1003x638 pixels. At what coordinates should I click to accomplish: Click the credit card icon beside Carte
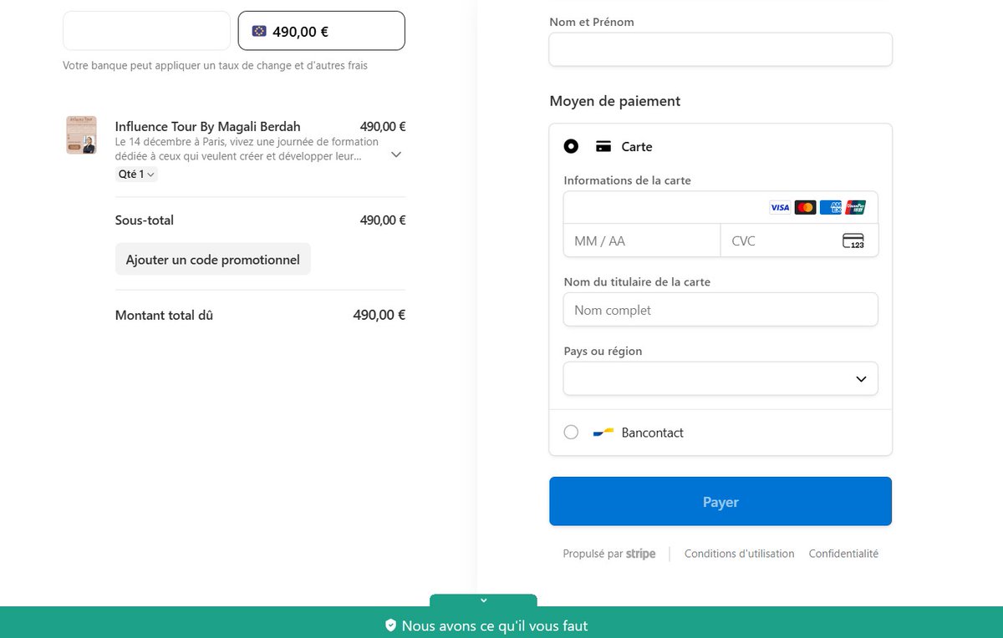click(x=603, y=147)
